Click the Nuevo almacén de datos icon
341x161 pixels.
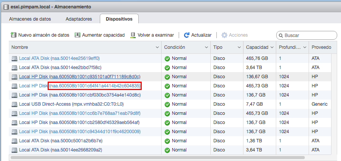pos(14,35)
